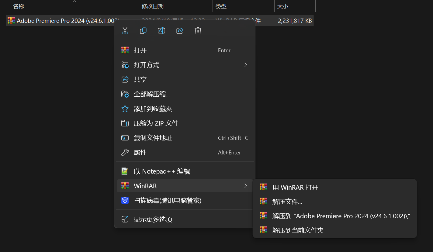Choose 解压文件... in WinRAR submenu

pyautogui.click(x=287, y=202)
